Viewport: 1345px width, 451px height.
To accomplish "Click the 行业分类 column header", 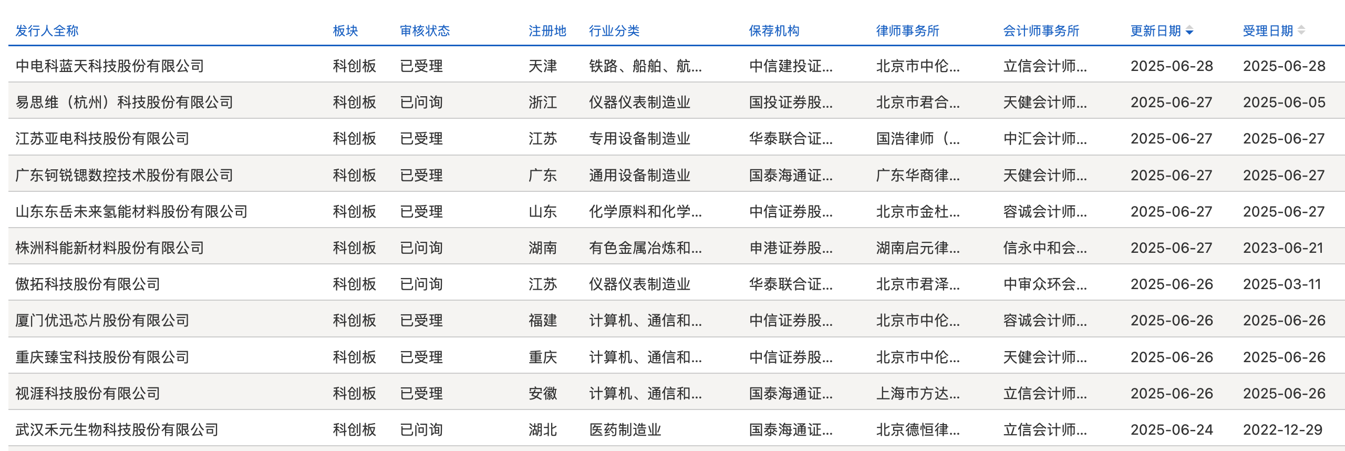I will click(614, 31).
